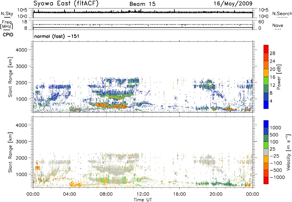Screen dimensions: 292x202
Task: Click the 'Nave' legend label
Action: (x=278, y=25)
